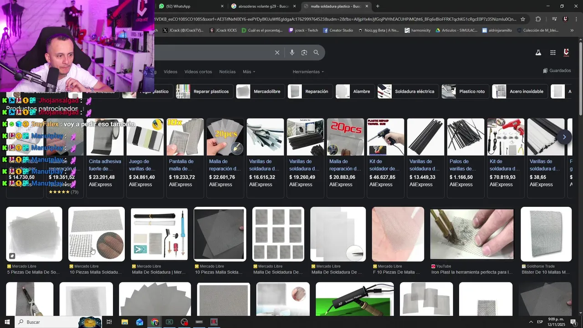Image resolution: width=583 pixels, height=328 pixels.
Task: Filter images by Plastico roto chip
Action: [x=465, y=91]
